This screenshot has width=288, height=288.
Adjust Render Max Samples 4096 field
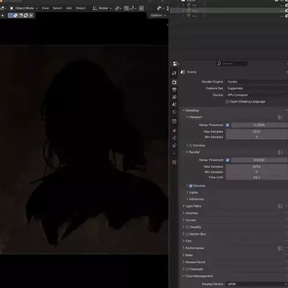(257, 166)
